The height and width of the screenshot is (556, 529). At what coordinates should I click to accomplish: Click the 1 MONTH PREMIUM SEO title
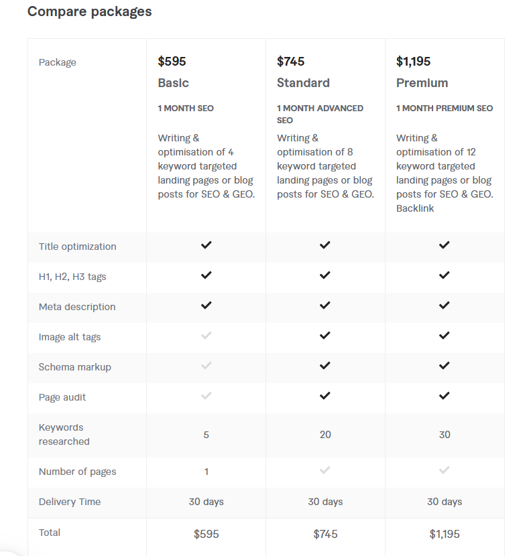[x=445, y=108]
